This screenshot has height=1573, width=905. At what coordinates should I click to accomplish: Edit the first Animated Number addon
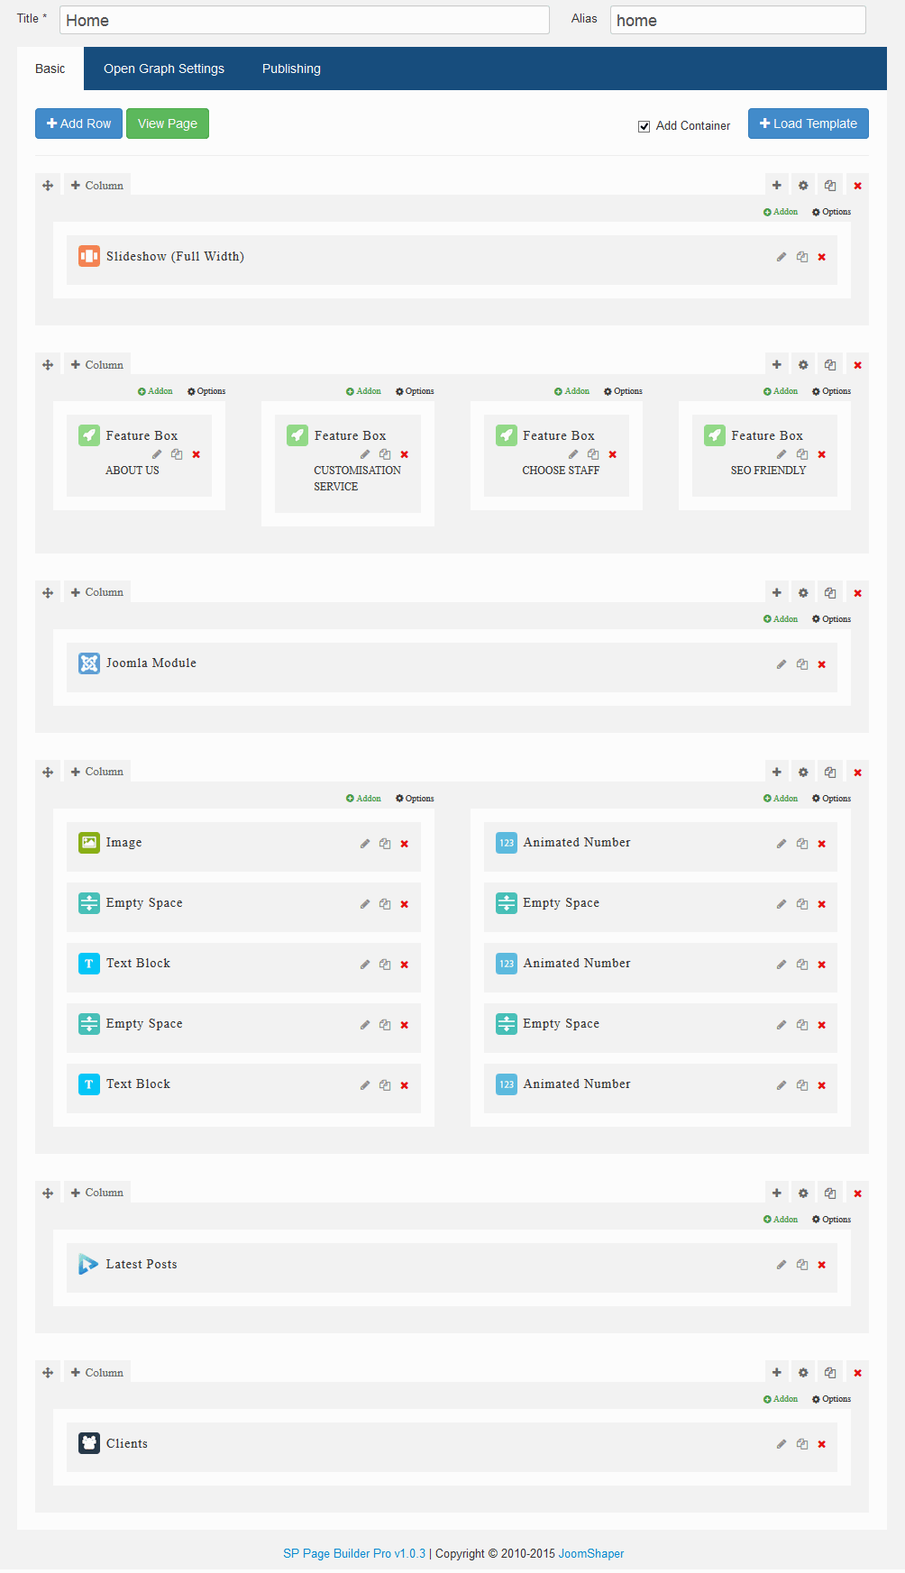[782, 844]
